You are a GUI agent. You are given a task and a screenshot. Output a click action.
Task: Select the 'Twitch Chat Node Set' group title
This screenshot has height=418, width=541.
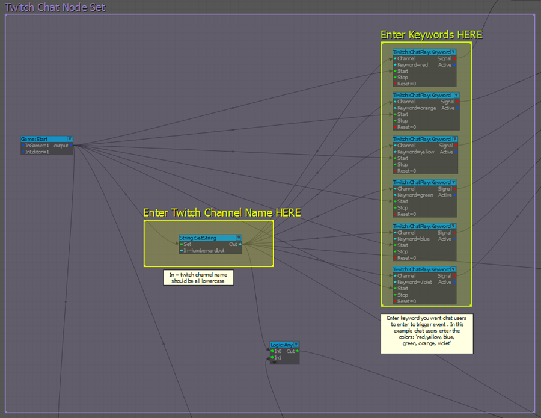click(55, 7)
